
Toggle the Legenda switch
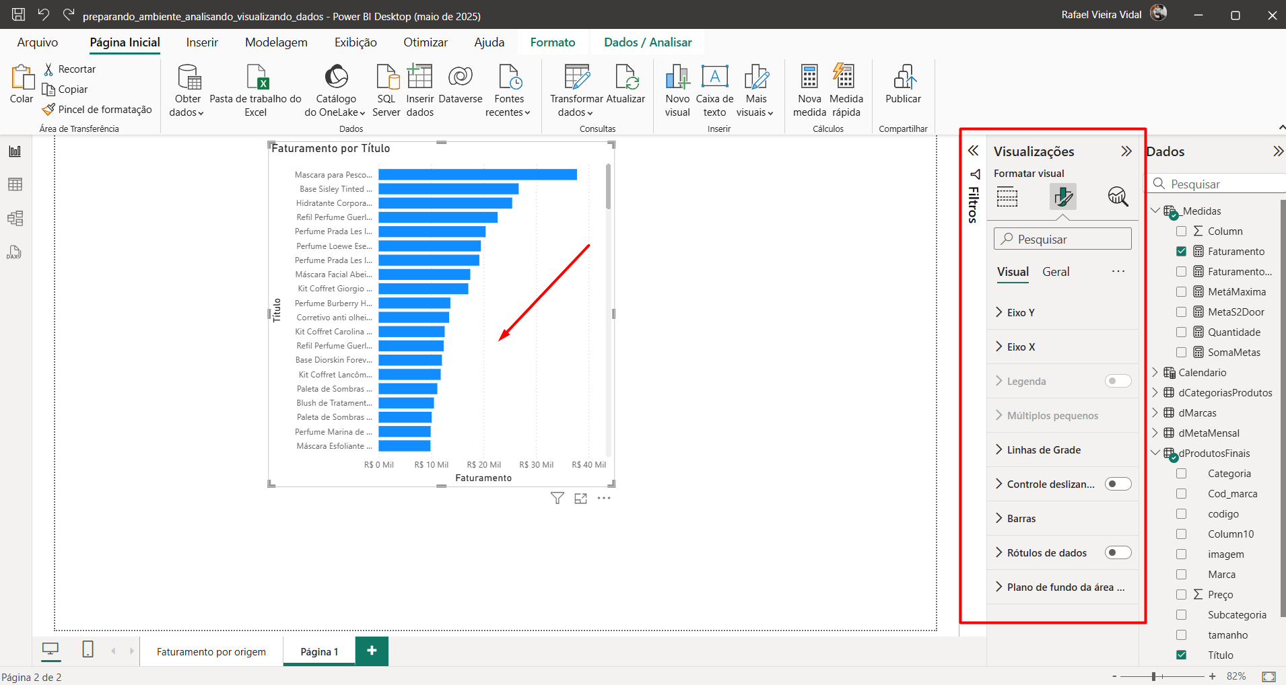point(1118,381)
